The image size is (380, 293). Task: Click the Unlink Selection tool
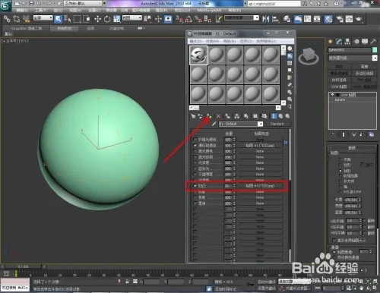(x=17, y=19)
